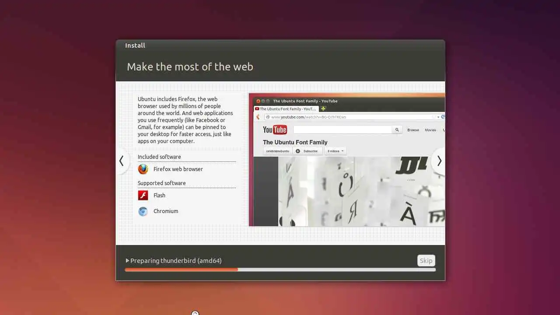Click the Supported software heading
560x315 pixels.
[162, 183]
